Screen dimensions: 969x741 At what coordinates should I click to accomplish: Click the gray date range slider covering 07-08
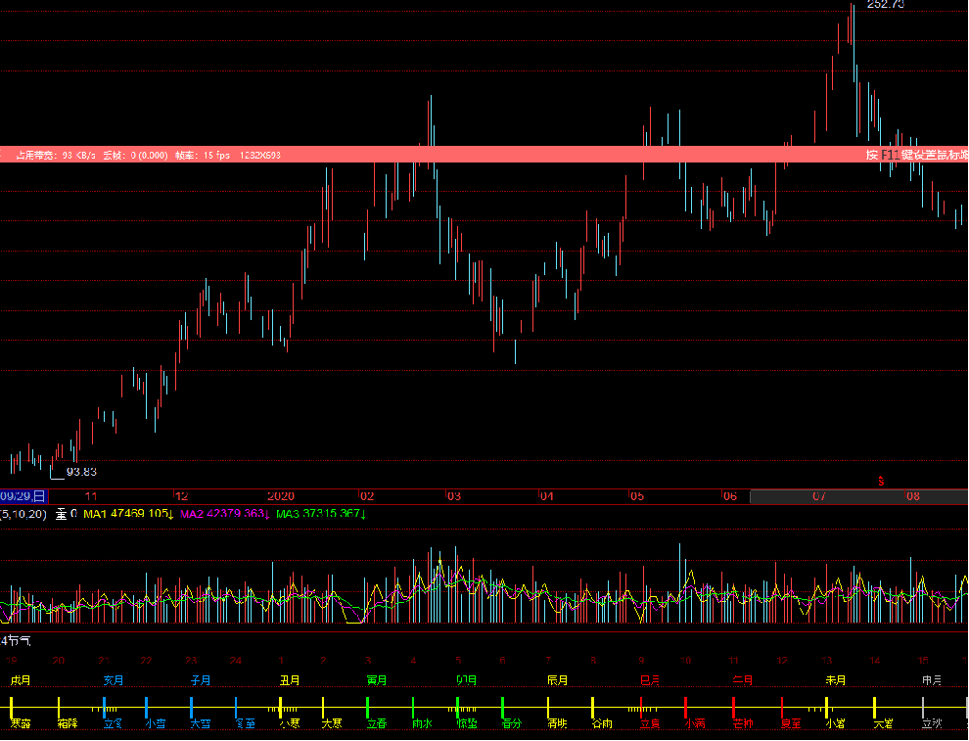tap(858, 496)
